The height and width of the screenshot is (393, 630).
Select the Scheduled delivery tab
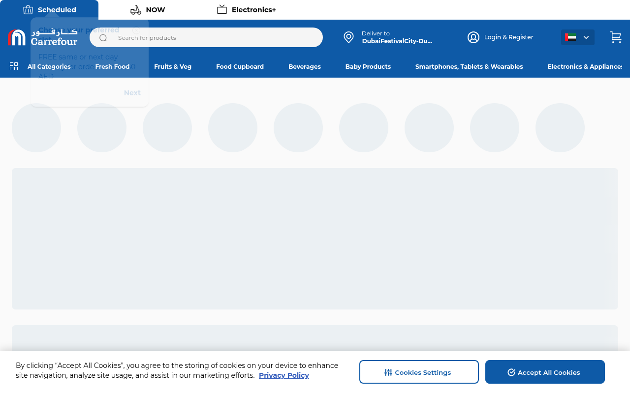tap(49, 10)
